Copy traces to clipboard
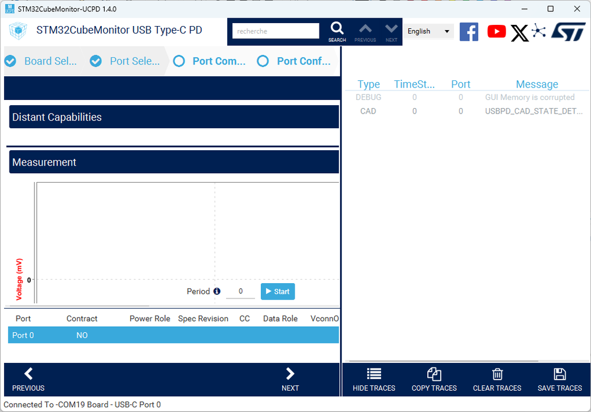 pyautogui.click(x=434, y=374)
